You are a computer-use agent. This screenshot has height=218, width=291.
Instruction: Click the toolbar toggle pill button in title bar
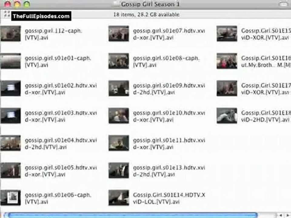click(x=283, y=4)
